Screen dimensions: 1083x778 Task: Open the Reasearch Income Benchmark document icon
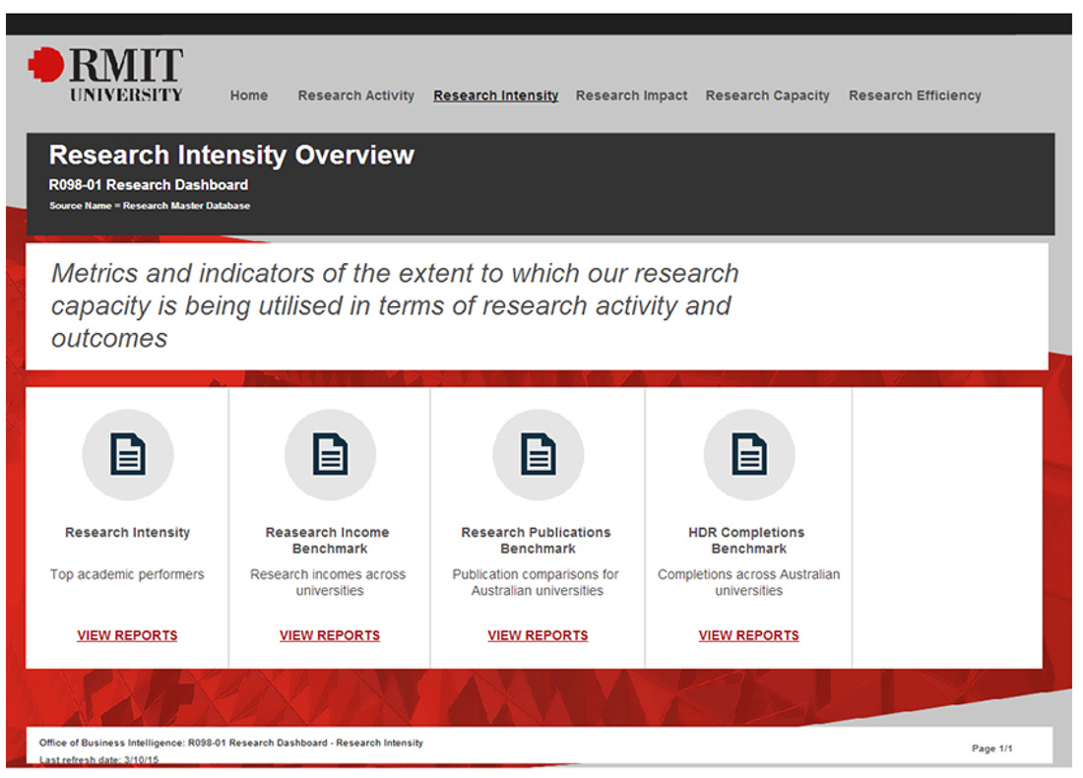click(x=330, y=455)
